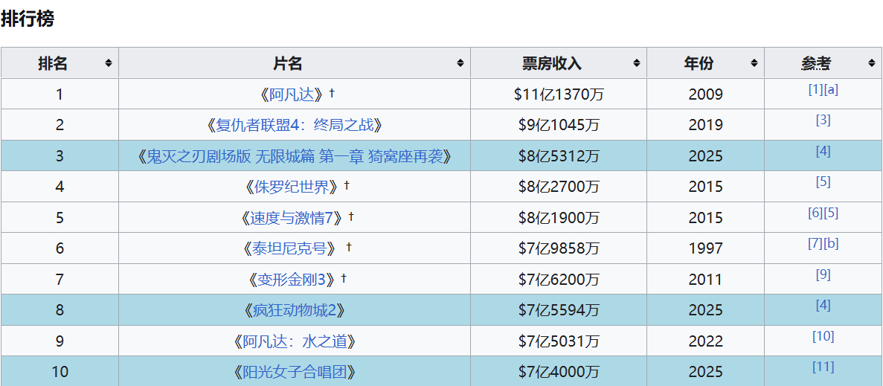Click reference [7] in 泰坦尼克号 row
Viewport: 883px width, 386px height.
[x=815, y=243]
